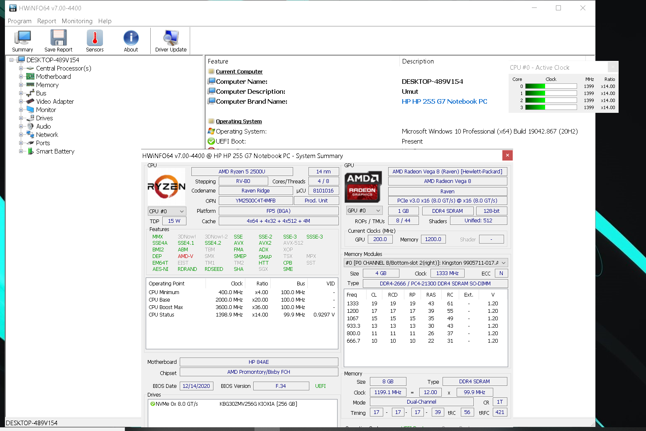Click the Core 3 clock bar
The image size is (646, 431).
tap(551, 107)
